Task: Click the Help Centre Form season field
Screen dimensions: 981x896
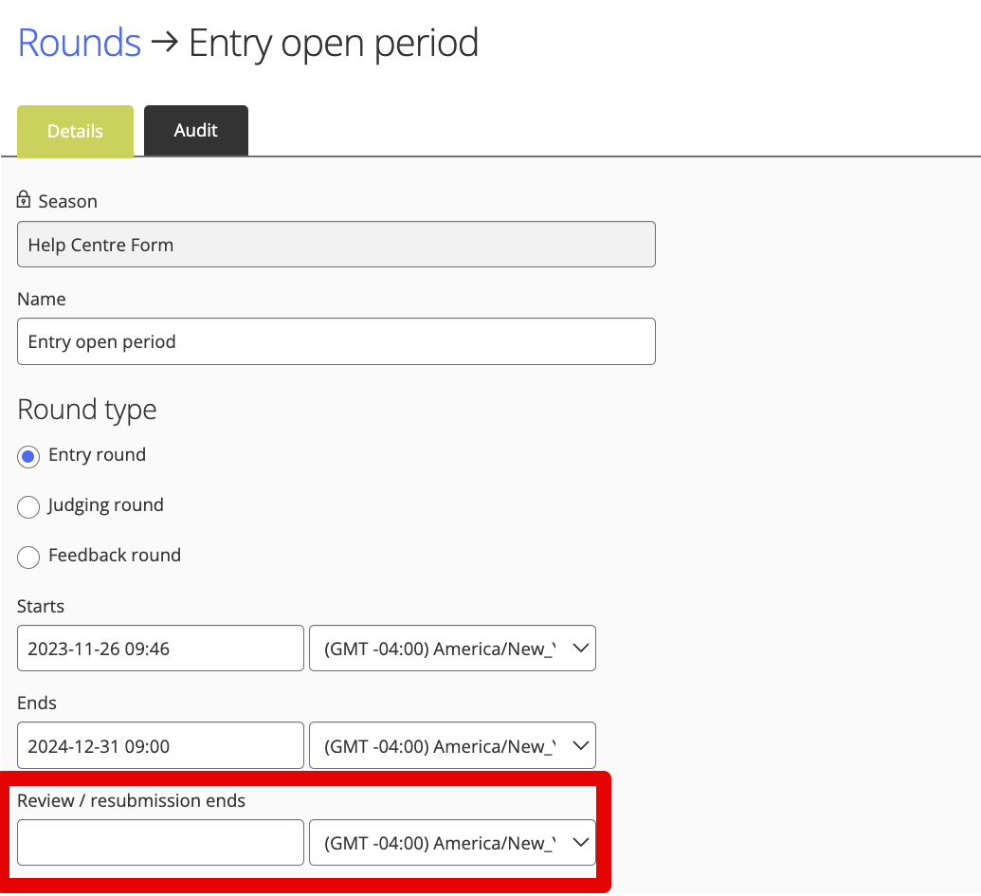Action: [x=336, y=244]
